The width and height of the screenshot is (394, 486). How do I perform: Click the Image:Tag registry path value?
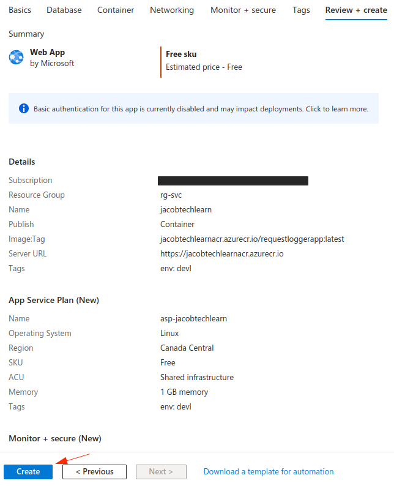248,239
